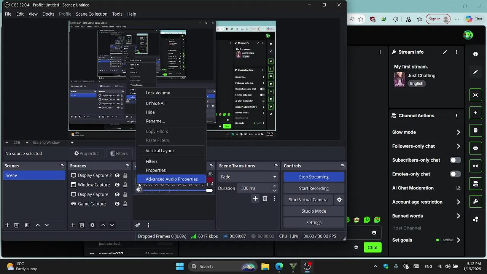This screenshot has height=274, width=487.
Task: Open audio mixer three-dot menu
Action: 148,225
